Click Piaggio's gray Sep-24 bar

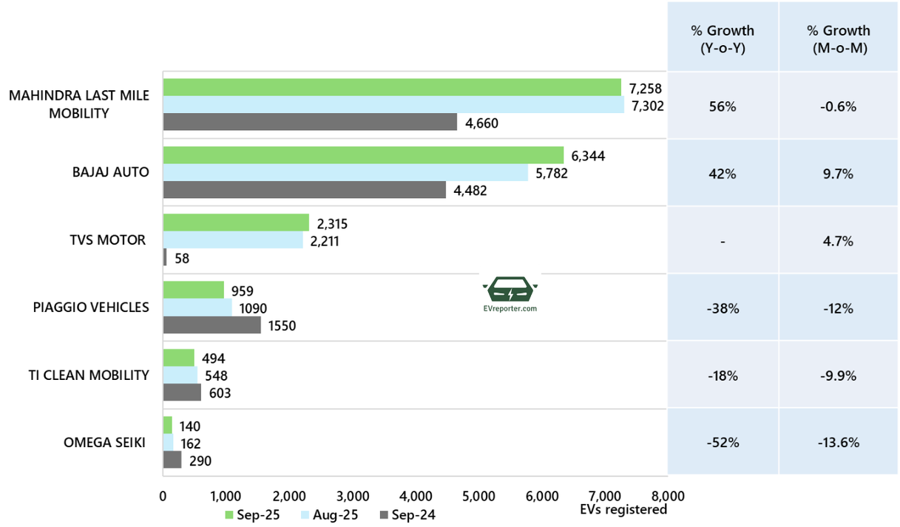click(x=212, y=325)
